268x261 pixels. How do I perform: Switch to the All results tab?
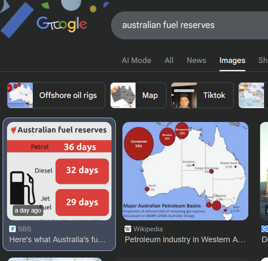click(x=169, y=60)
